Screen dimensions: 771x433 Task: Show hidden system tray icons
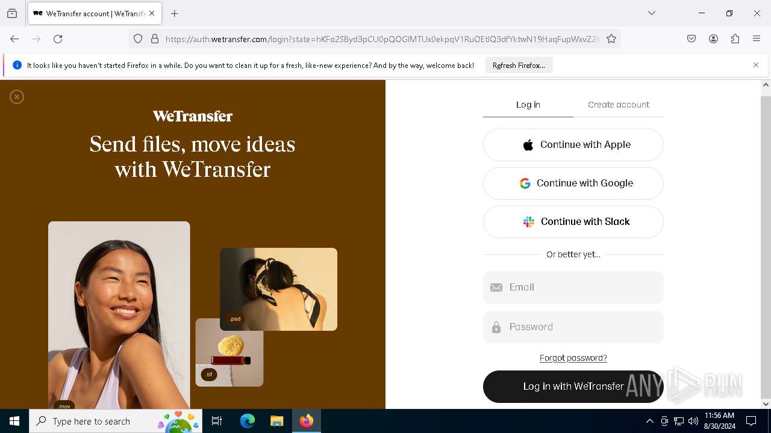pos(649,421)
